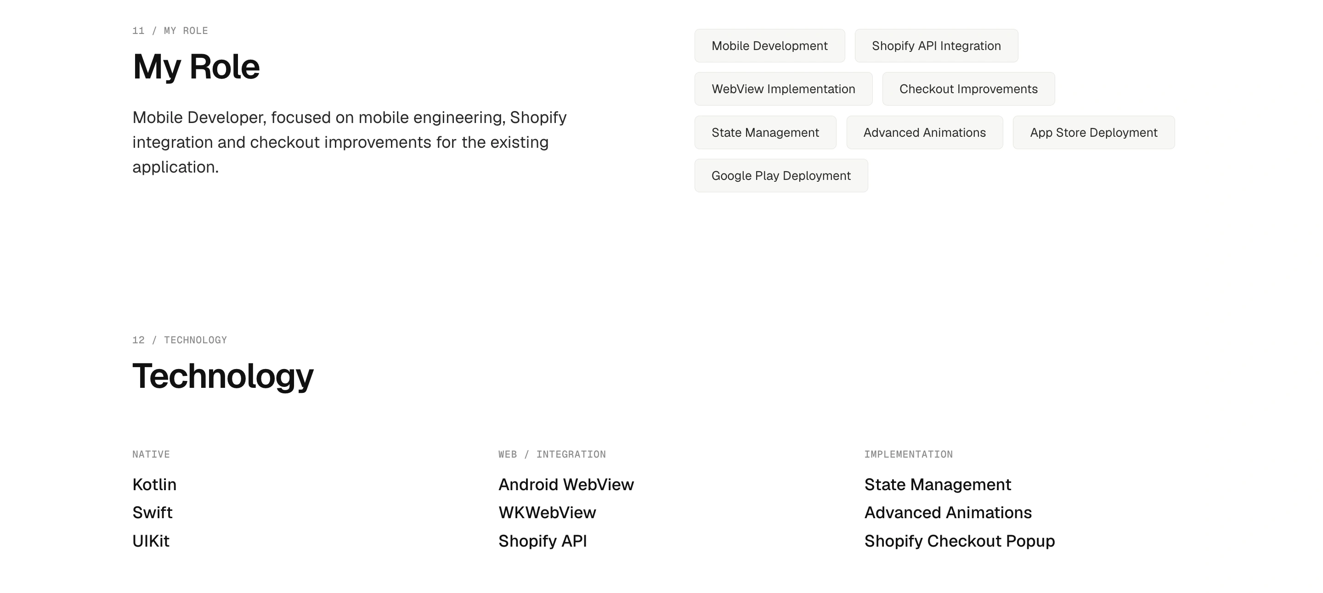Select the Google Play Deployment chip
This screenshot has height=593, width=1323.
[x=781, y=175]
